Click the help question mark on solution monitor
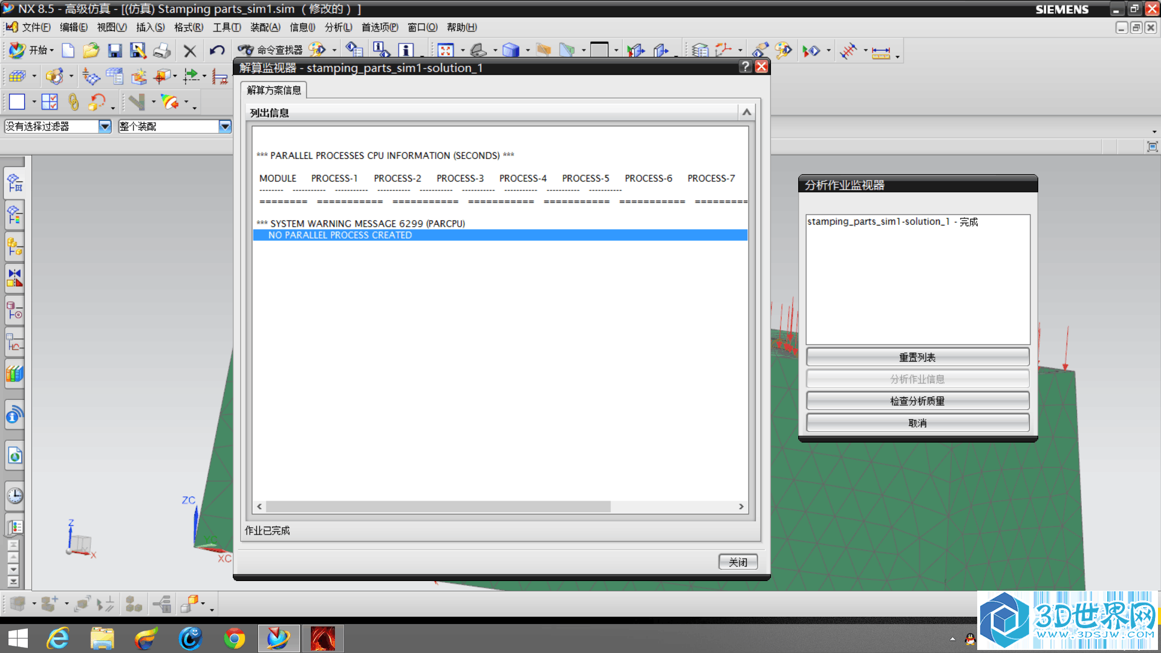 (746, 67)
